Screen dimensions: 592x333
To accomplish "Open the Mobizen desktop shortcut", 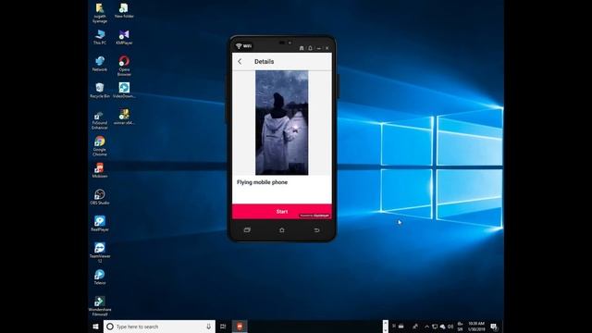I will (100, 170).
